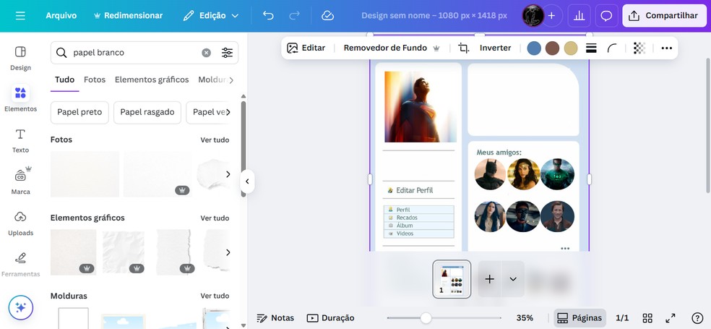Screen dimensions: 711x329
Task: Launch the magic assistant sparkle button
Action: [20, 308]
